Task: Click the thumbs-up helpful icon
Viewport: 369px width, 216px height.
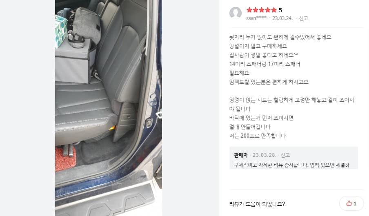Action: (x=349, y=203)
